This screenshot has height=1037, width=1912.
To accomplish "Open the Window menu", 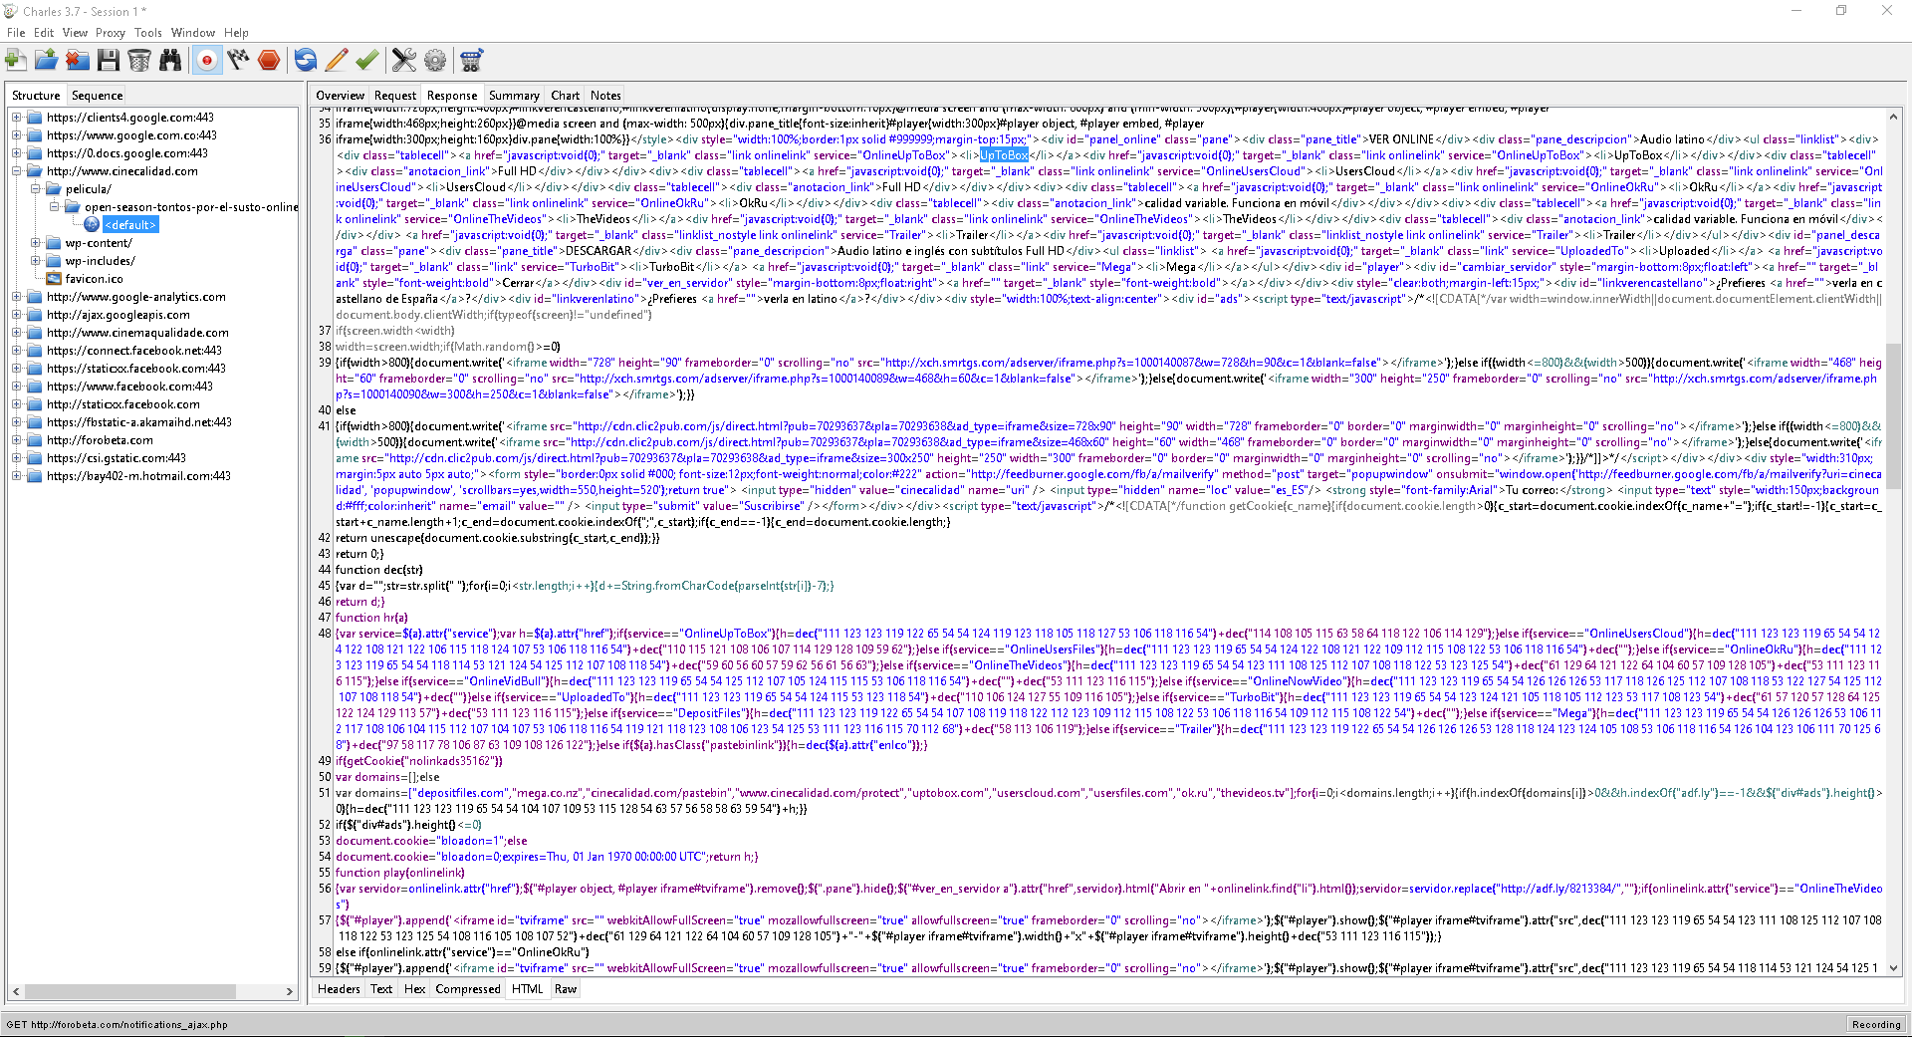I will [x=193, y=33].
